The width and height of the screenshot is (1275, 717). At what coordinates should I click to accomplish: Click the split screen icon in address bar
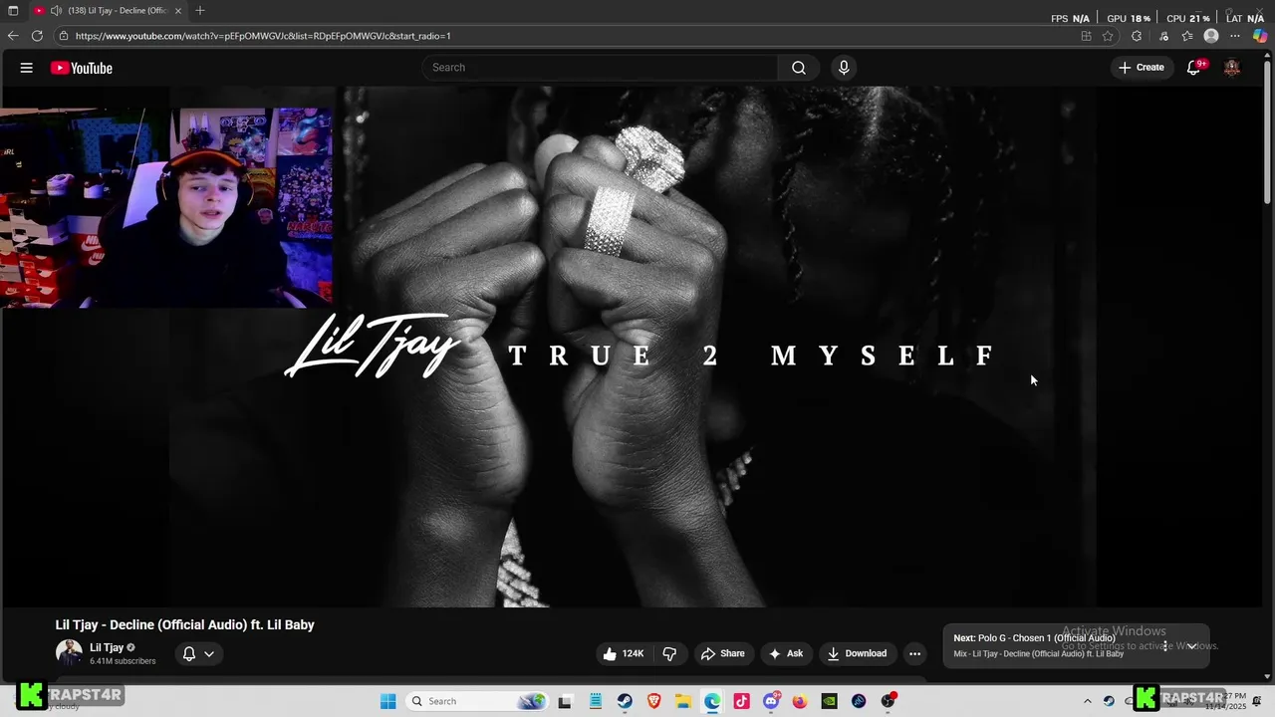1086,36
